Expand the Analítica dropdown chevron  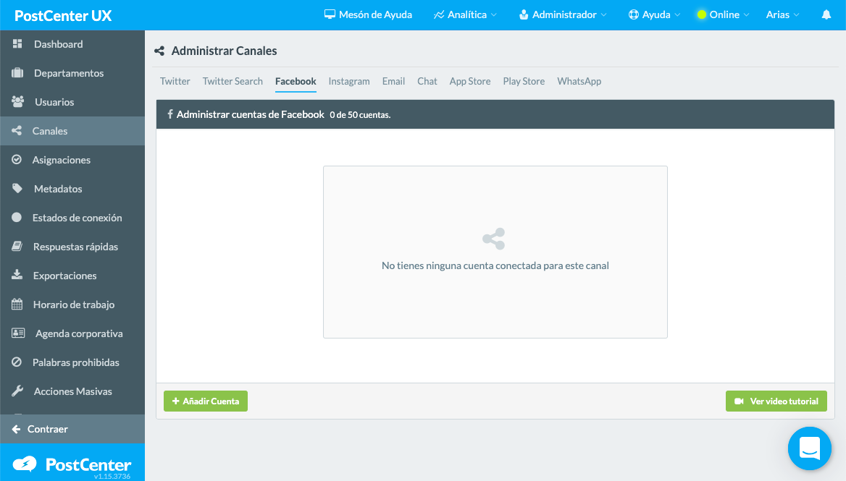494,15
